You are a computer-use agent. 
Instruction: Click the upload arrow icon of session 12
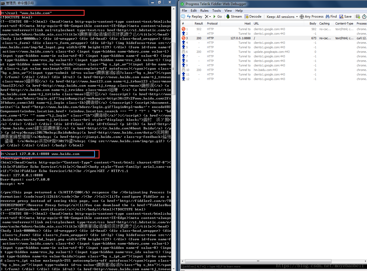(183, 79)
